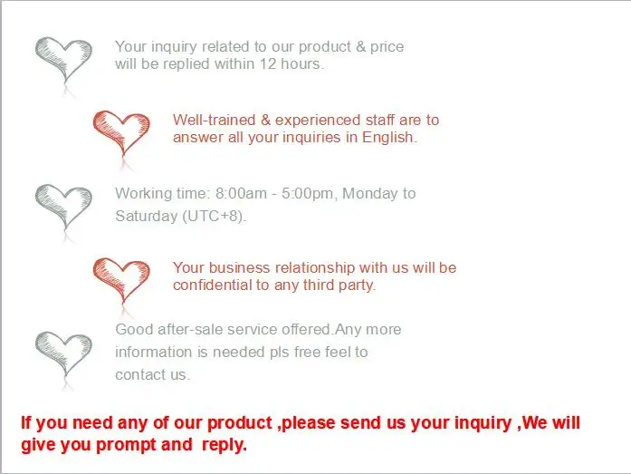Click the gray heart beside the inquiry reply text
The height and width of the screenshot is (474, 631).
62,57
